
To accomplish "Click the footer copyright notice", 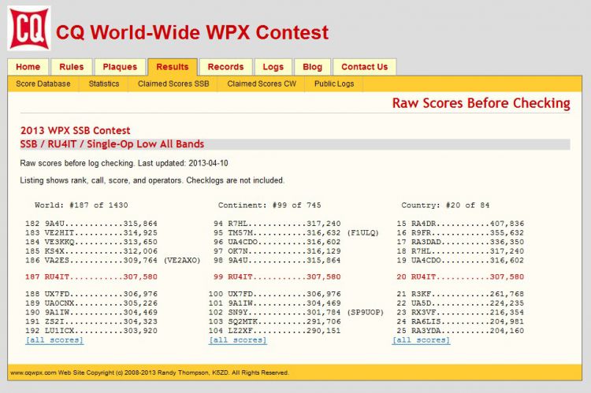I will [x=150, y=373].
